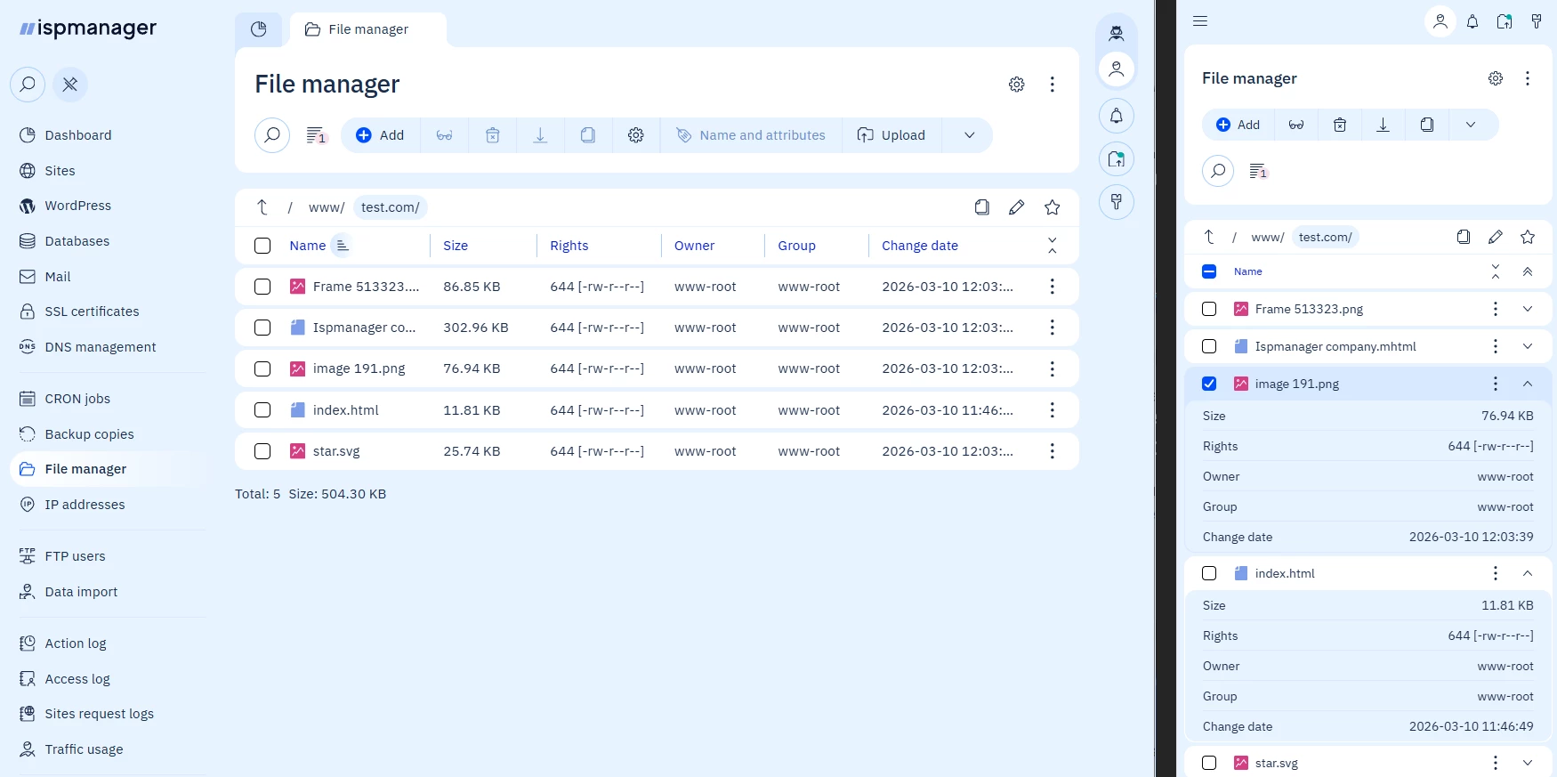Click the pencil edit path icon in the main path bar
1557x777 pixels.
1016,207
